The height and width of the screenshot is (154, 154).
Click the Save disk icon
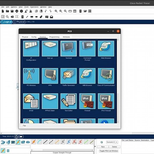(12, 11)
